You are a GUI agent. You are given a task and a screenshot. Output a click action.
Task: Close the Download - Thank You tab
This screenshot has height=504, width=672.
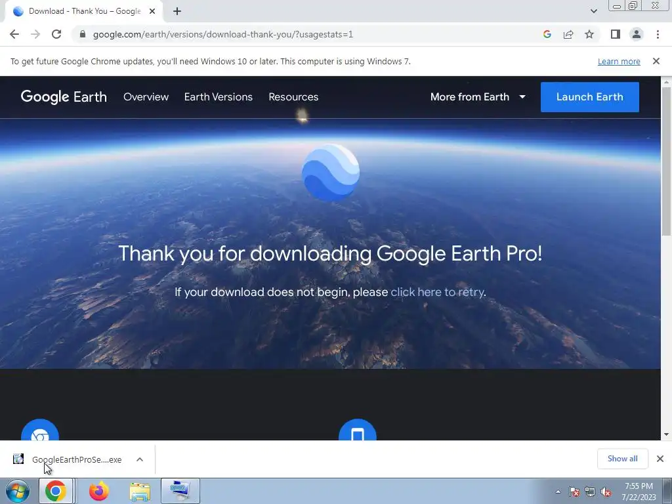pos(152,11)
